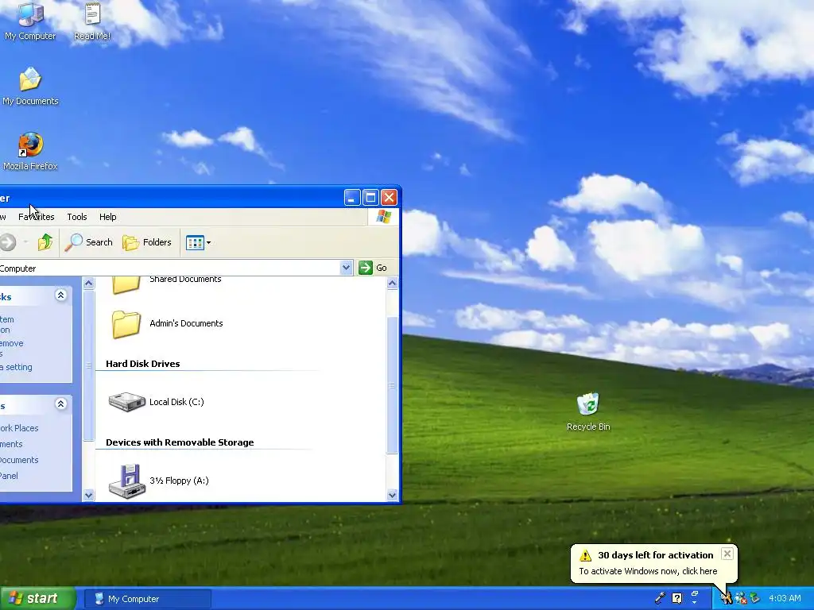The image size is (814, 610).
Task: Open the My Network Places link
Action: 19,428
